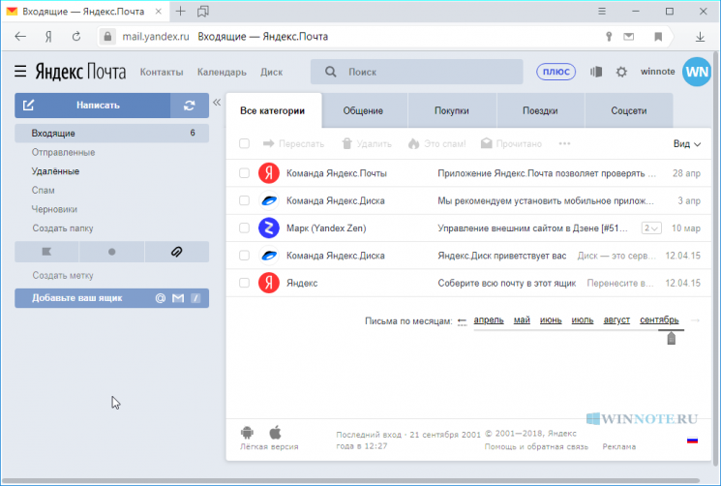Open the Вид dropdown
The height and width of the screenshot is (486, 721).
(687, 144)
